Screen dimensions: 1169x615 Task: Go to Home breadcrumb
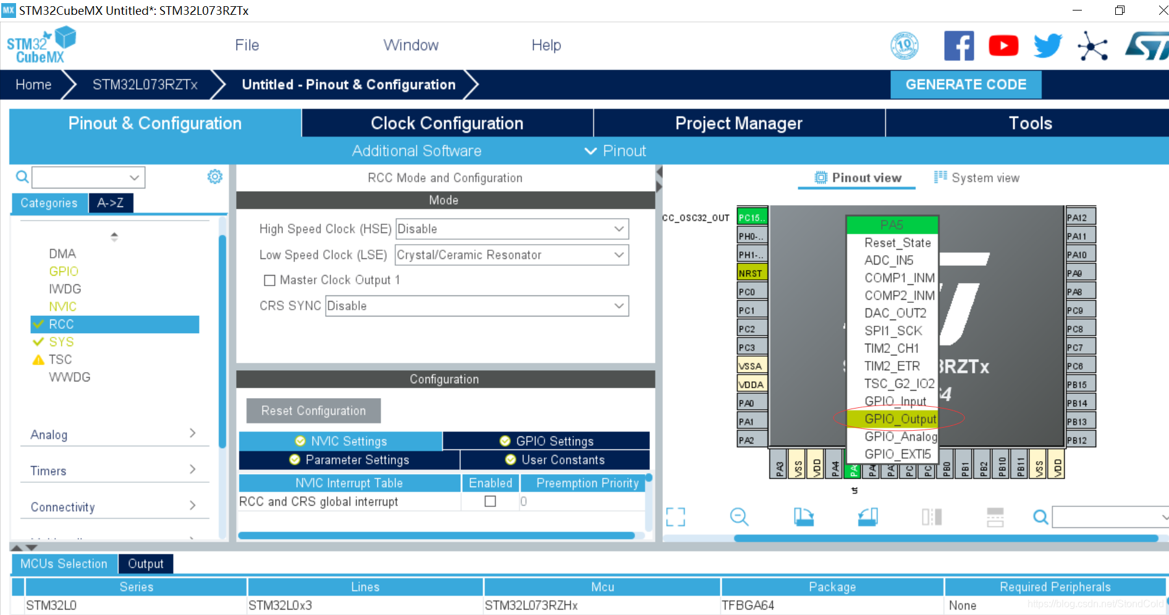(x=33, y=85)
